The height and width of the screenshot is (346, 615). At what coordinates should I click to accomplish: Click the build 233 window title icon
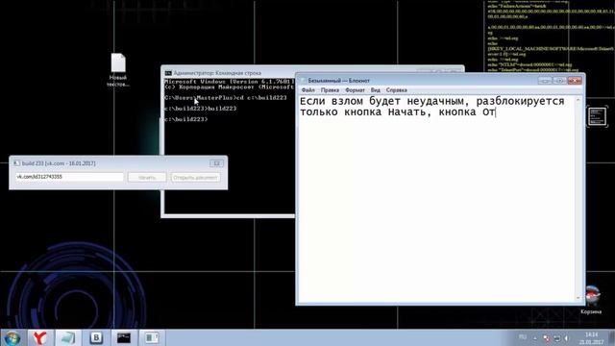[16, 163]
